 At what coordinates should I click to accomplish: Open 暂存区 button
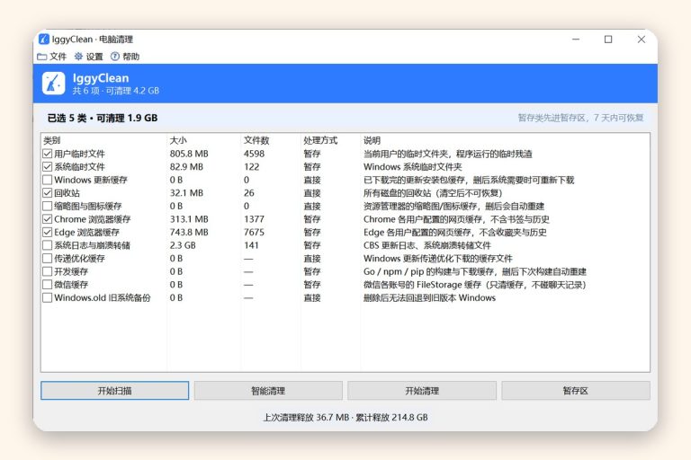point(576,391)
